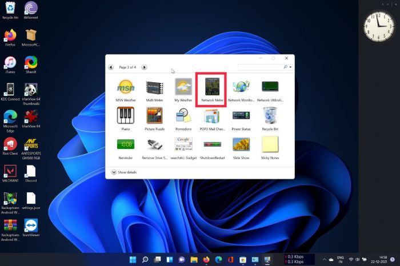The image size is (400, 266).
Task: Open the Windows Start menu
Action: point(133,260)
